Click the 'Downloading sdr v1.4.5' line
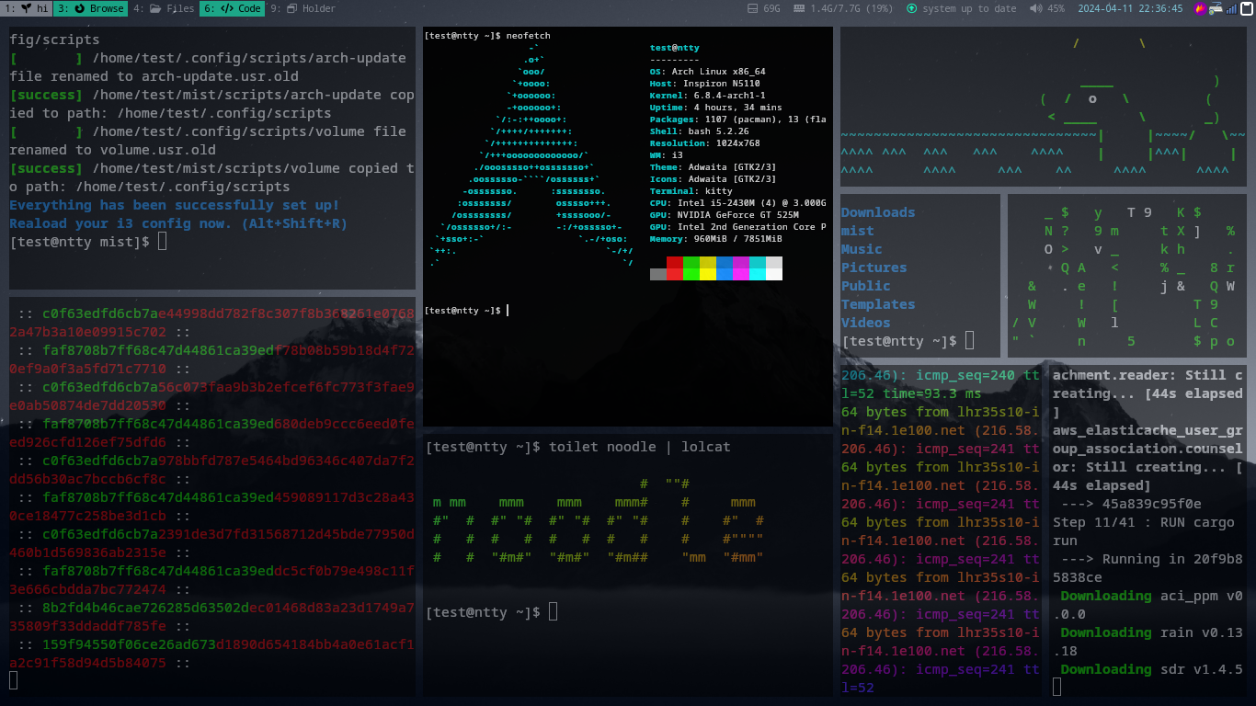This screenshot has width=1256, height=706. [x=1152, y=669]
